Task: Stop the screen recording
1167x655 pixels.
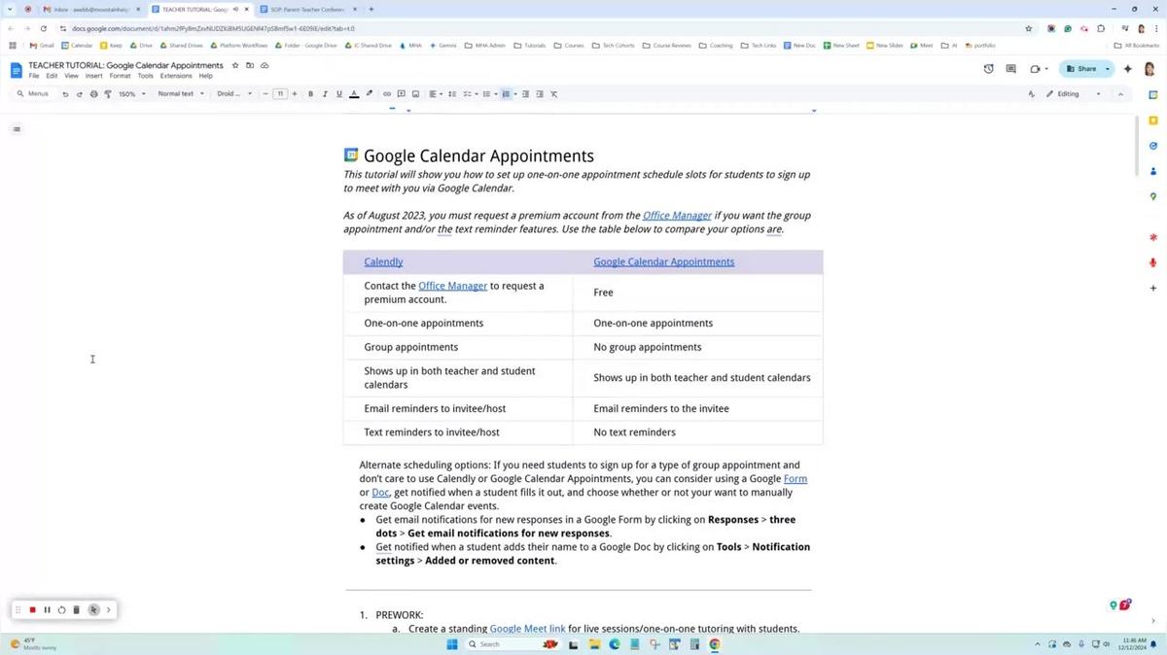Action: pos(32,609)
